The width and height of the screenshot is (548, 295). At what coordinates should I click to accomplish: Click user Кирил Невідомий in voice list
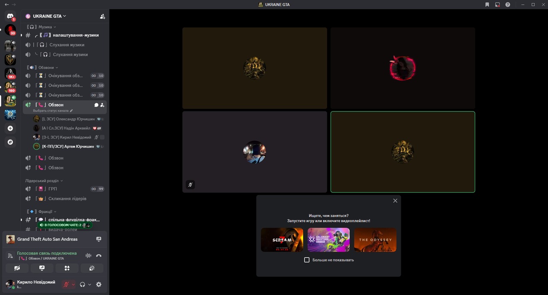(x=68, y=137)
